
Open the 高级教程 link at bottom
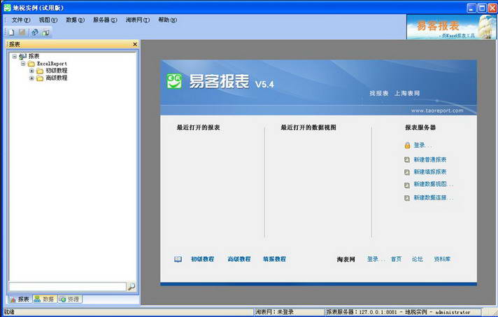239,259
